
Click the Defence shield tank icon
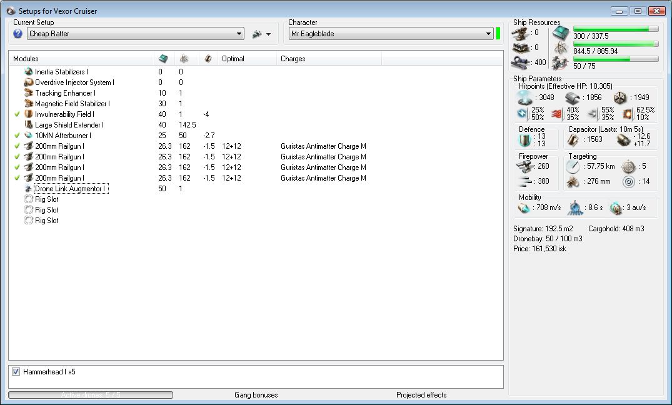point(525,140)
